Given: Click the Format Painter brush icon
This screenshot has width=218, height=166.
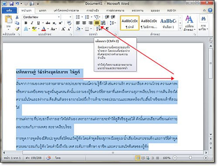Looking at the screenshot, I should 17,29.
